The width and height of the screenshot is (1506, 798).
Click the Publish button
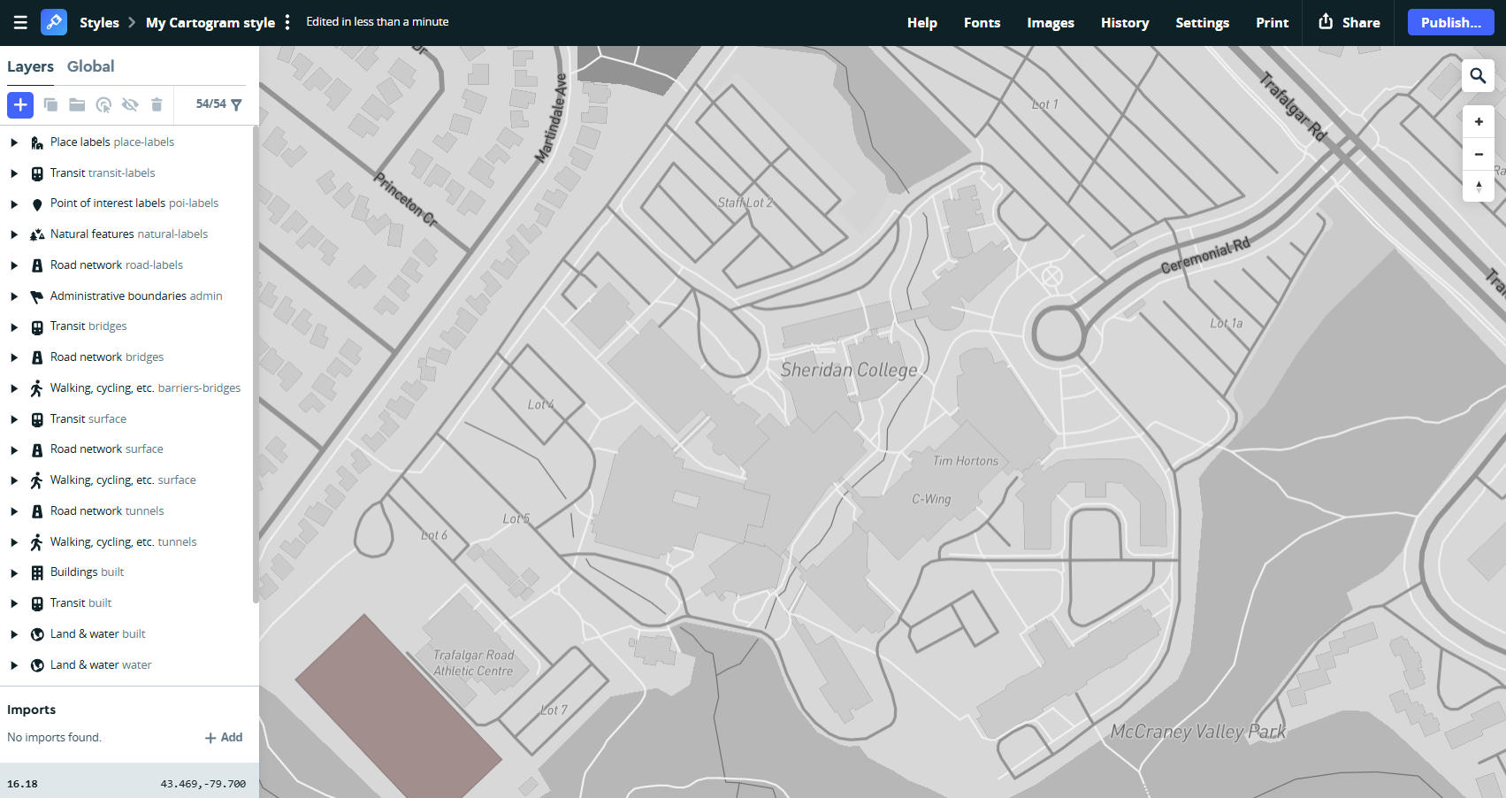(1450, 22)
